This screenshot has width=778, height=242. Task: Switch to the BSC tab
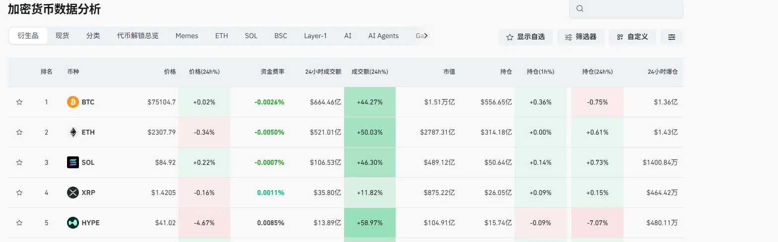tap(281, 36)
